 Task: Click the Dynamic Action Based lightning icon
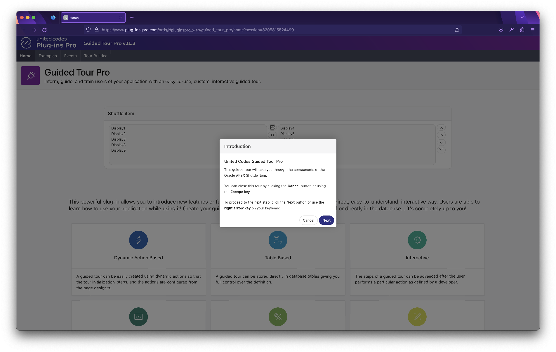[x=138, y=240]
